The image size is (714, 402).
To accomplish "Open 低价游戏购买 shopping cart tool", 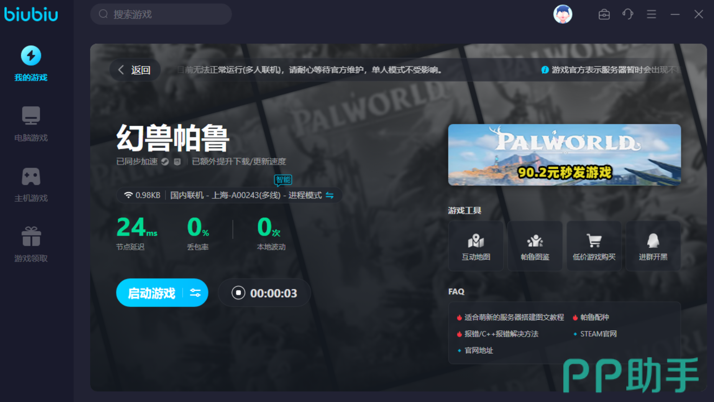I will pos(594,246).
